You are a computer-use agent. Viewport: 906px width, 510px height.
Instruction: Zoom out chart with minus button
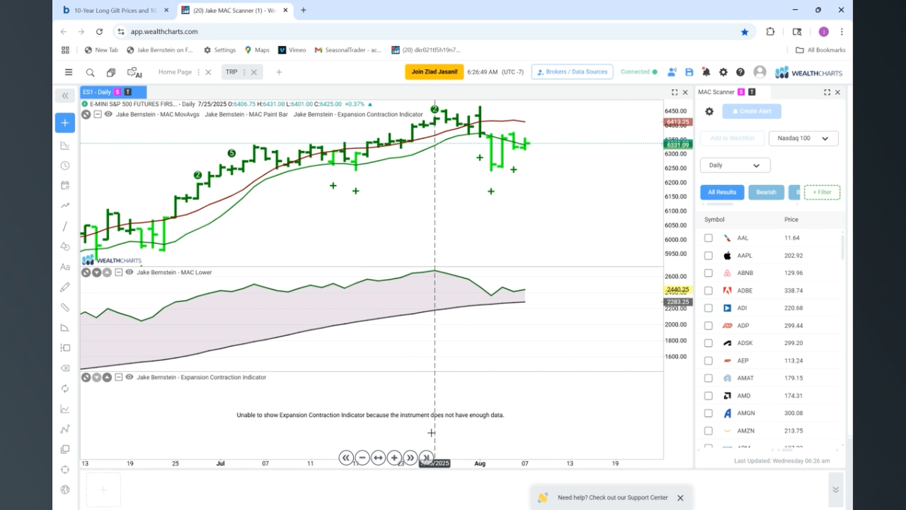click(362, 458)
